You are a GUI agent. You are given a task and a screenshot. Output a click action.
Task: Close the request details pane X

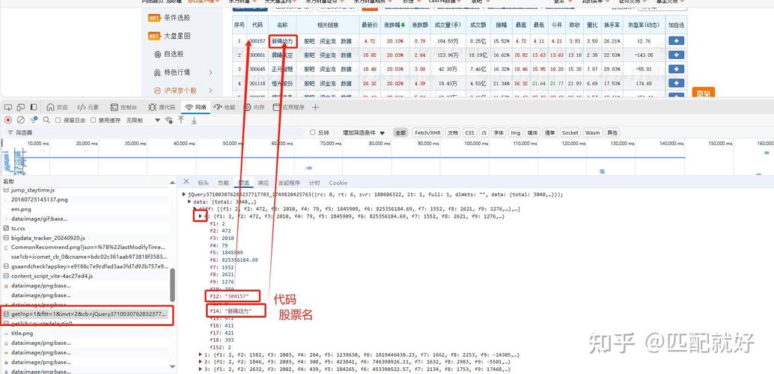click(x=186, y=182)
